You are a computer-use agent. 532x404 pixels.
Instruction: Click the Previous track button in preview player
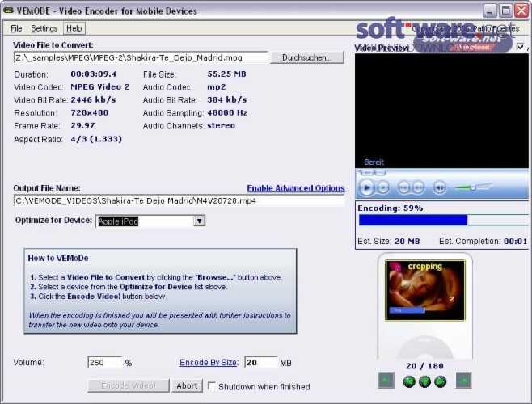click(x=403, y=187)
